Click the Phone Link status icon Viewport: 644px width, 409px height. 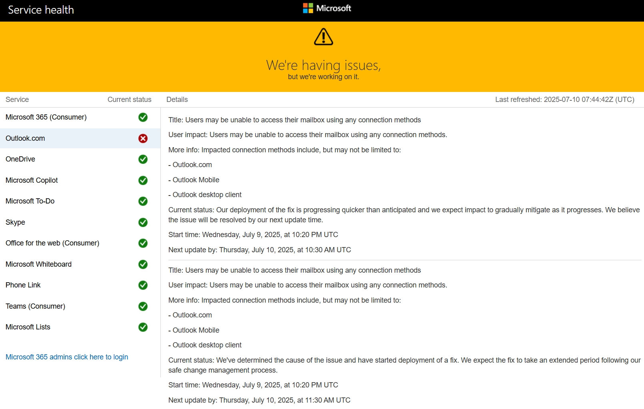pos(143,285)
